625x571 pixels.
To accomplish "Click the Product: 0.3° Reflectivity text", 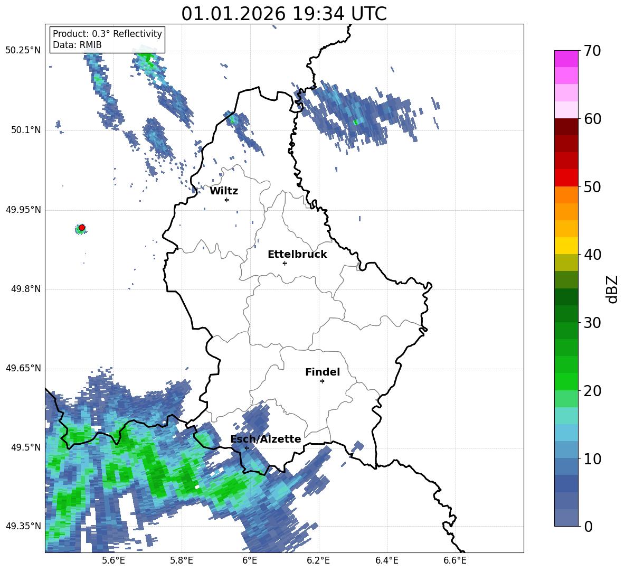I will coord(107,34).
